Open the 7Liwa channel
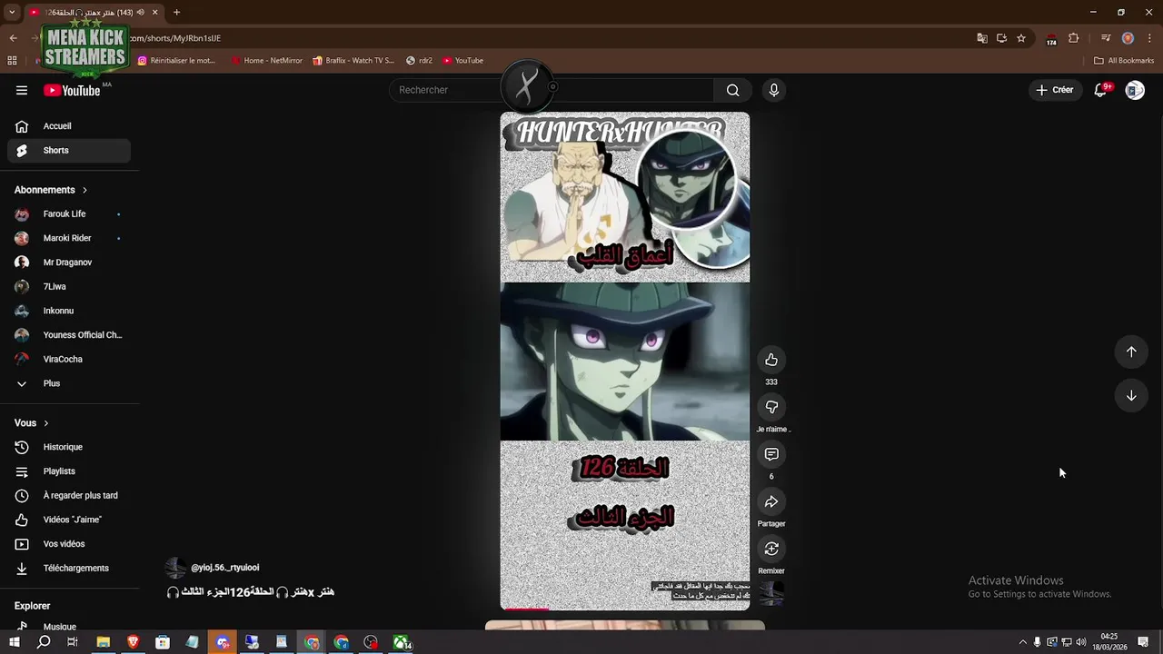Screen dimensions: 1163x654 click(69, 287)
